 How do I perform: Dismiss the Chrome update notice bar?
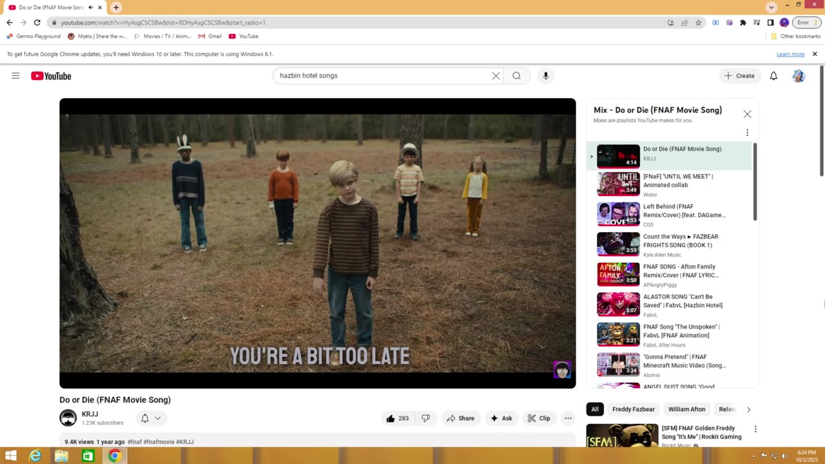(x=815, y=54)
